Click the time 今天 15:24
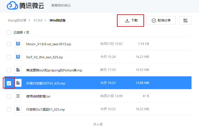Screen dimensions: 199x128 [x=108, y=57]
